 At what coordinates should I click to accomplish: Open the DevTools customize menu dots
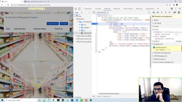(x=176, y=9)
